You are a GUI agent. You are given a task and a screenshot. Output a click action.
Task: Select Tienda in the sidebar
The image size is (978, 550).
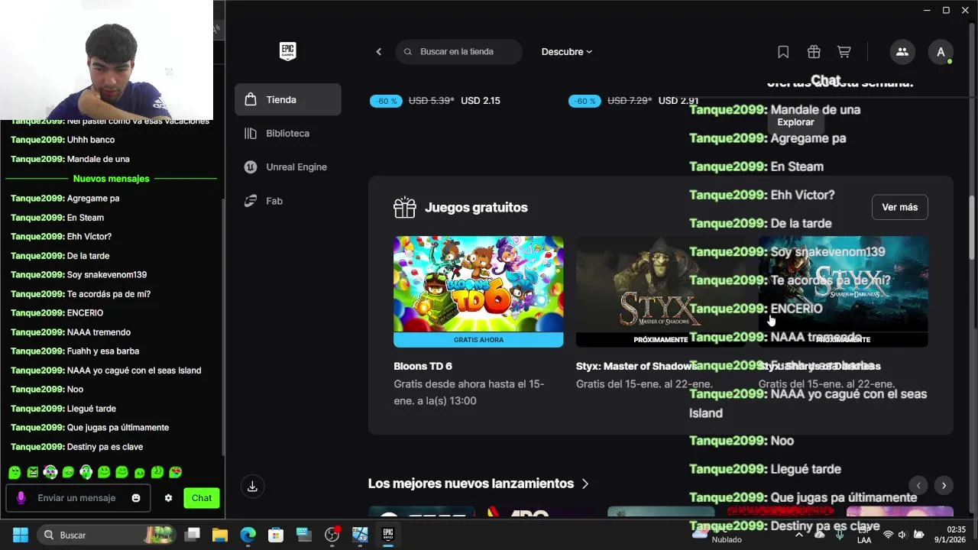(x=288, y=99)
